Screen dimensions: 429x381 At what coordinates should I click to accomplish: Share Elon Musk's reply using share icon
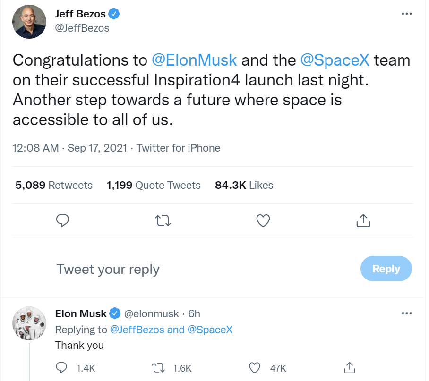[x=349, y=367]
